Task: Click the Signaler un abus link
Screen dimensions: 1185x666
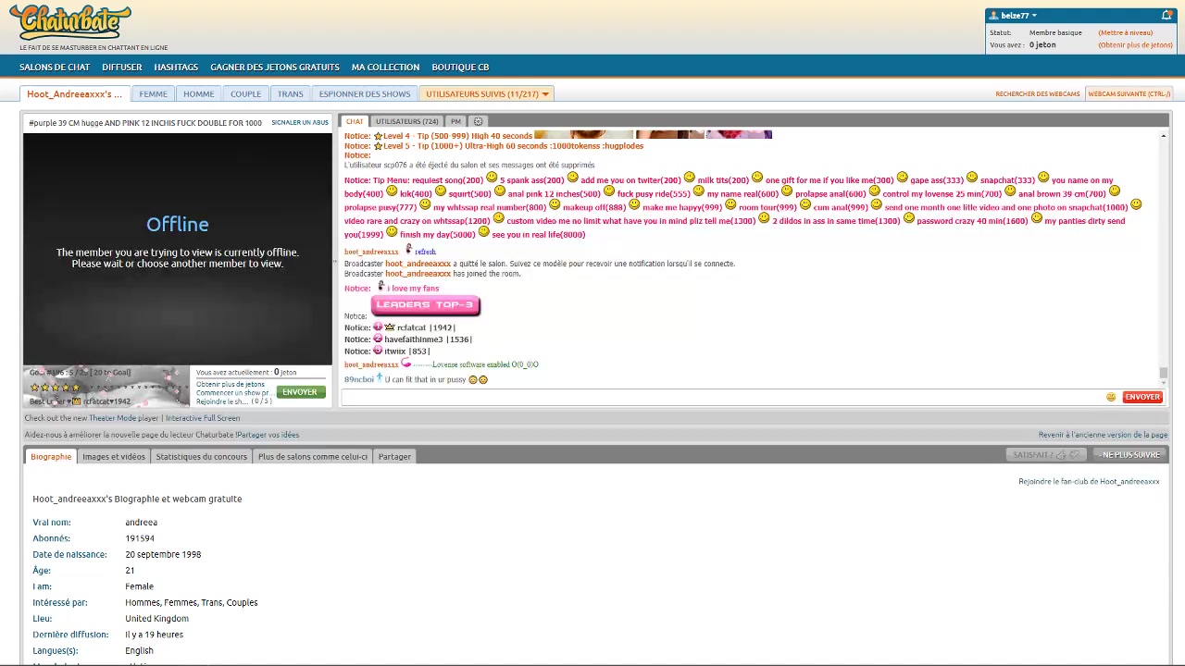Action: [x=300, y=122]
